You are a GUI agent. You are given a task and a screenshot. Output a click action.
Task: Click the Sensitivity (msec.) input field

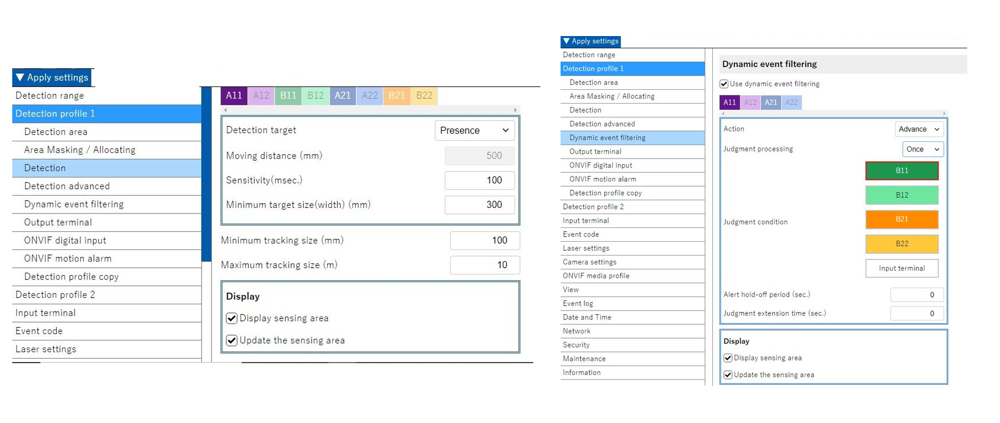coord(479,180)
